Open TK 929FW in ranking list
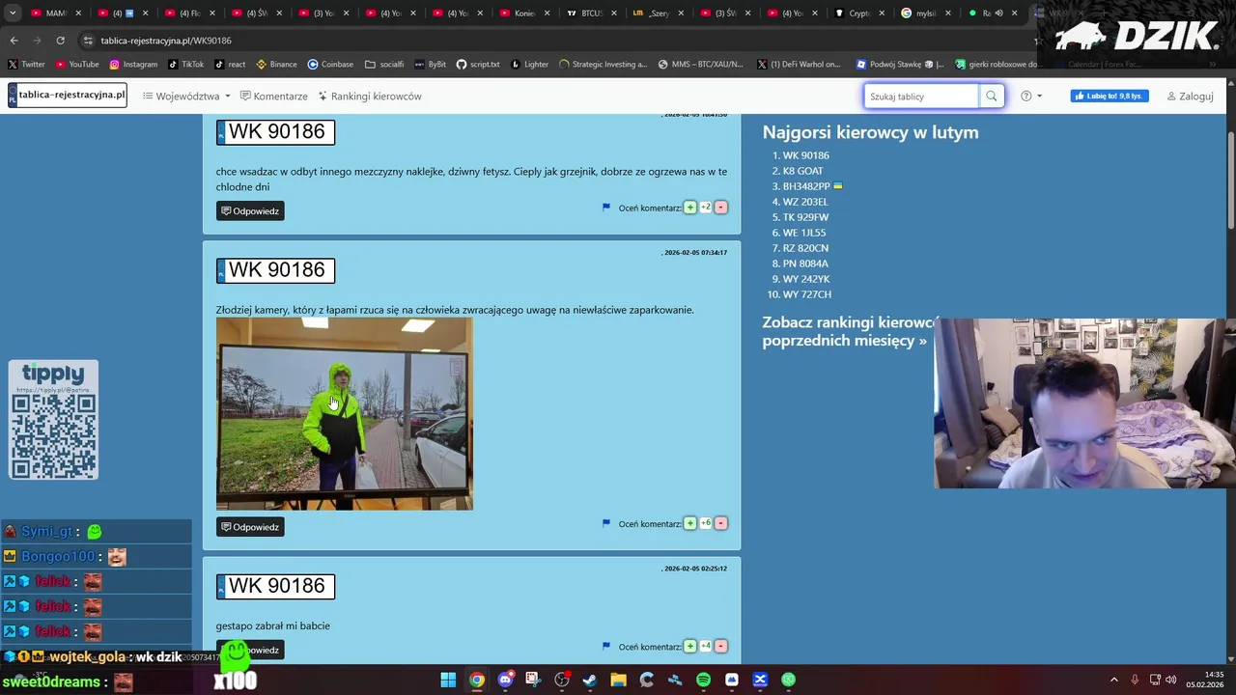The image size is (1236, 695). 805,217
